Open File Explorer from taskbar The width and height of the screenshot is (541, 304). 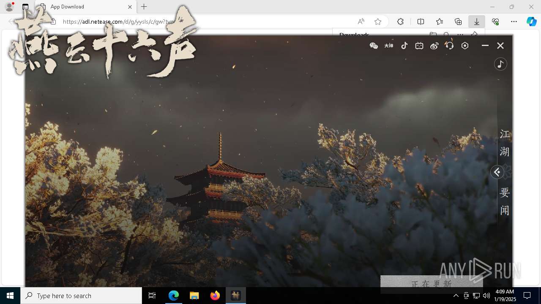point(194,296)
